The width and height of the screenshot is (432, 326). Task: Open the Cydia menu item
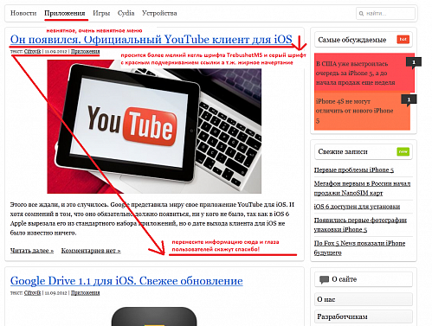[x=126, y=13]
